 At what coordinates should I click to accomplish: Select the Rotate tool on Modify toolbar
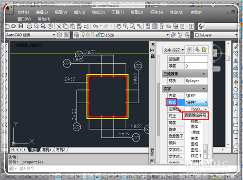coord(236,89)
